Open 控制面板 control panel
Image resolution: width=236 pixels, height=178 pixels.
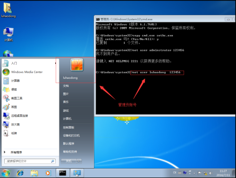[68, 127]
